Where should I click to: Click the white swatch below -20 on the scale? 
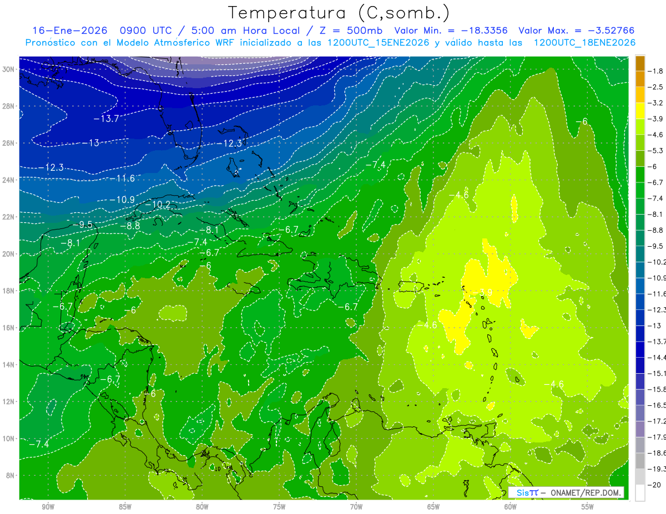640,492
